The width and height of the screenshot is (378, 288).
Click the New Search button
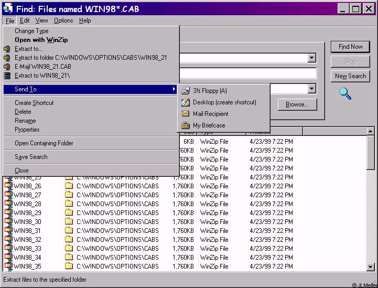click(x=350, y=76)
